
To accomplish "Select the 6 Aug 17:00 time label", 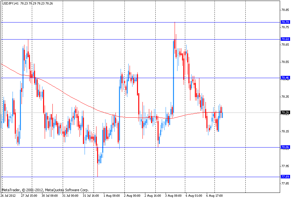I will click(x=214, y=195).
